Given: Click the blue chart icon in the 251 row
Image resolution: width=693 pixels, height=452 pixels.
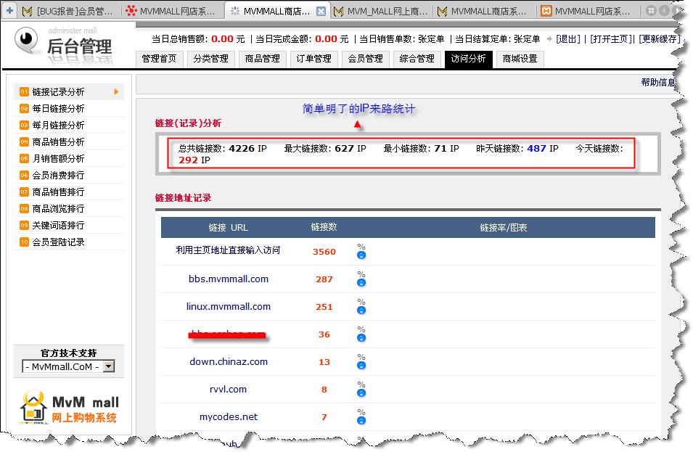Looking at the screenshot, I should (361, 310).
